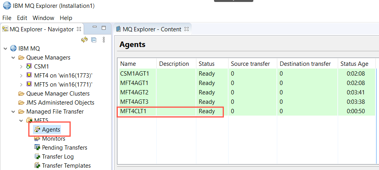Select the Agents tree item

click(51, 130)
